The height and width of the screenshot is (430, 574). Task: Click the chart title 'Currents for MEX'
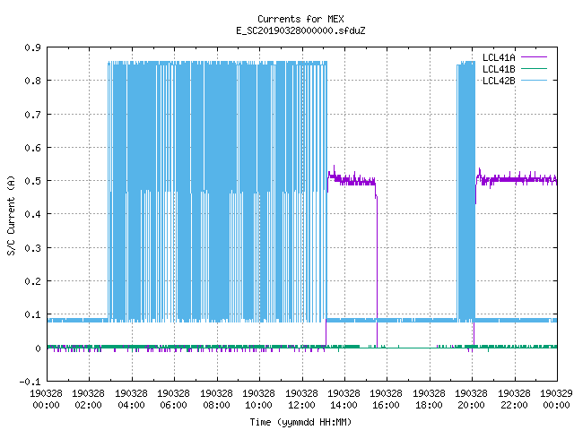pyautogui.click(x=300, y=19)
